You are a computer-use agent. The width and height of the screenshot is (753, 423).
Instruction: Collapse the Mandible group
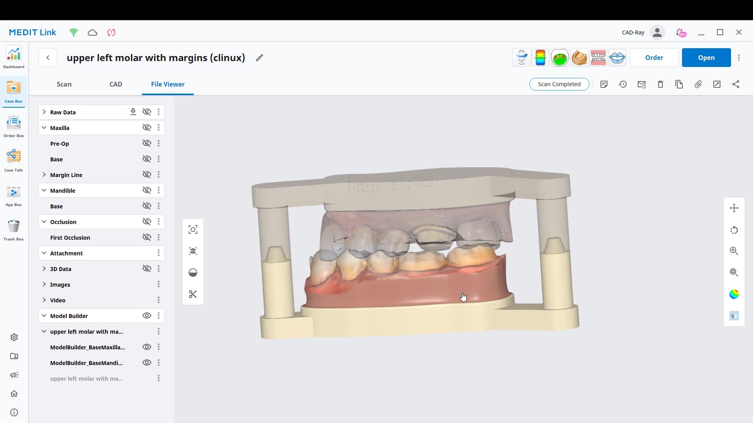click(44, 190)
